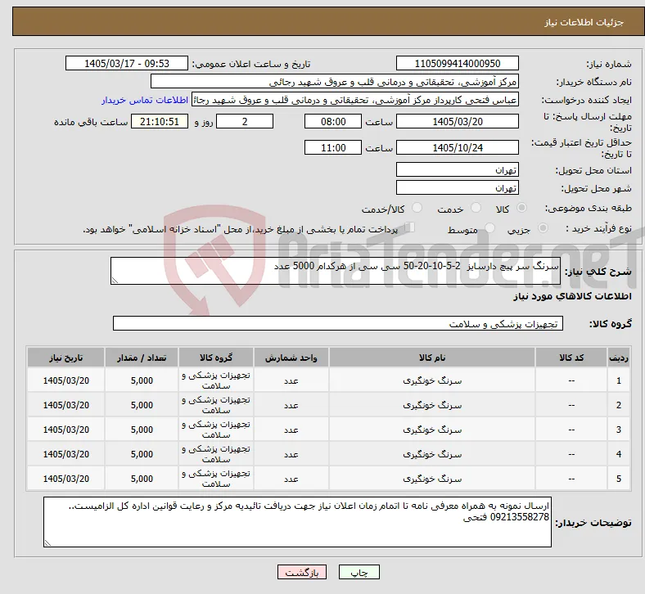
Task: Select the جزیی purchase type radio
Action: [543, 228]
